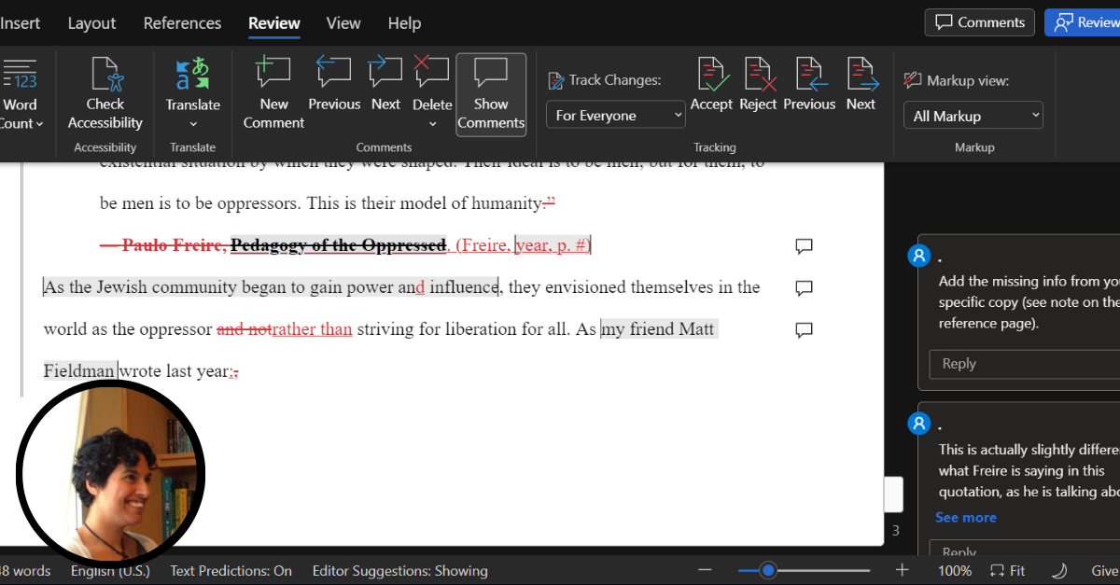
Task: Toggle dark mode moon icon in status bar
Action: pos(1059,570)
